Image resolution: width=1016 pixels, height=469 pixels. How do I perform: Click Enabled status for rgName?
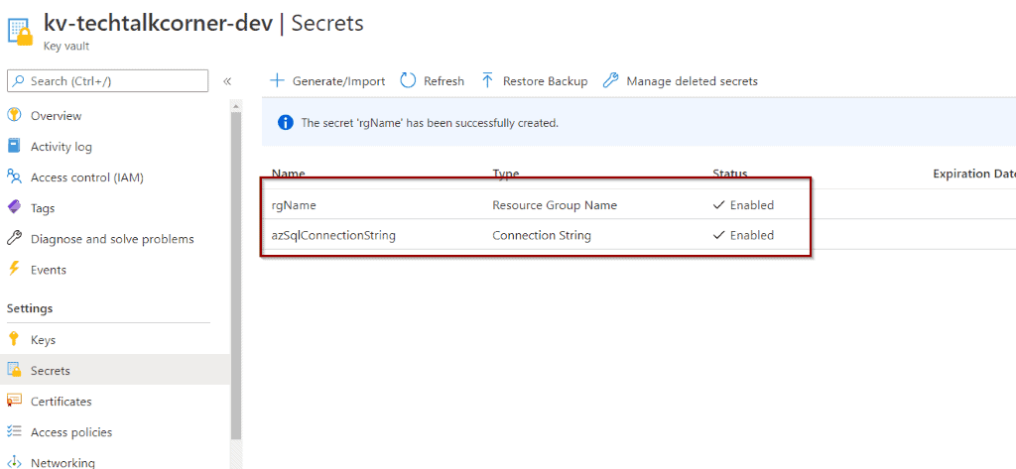click(743, 205)
